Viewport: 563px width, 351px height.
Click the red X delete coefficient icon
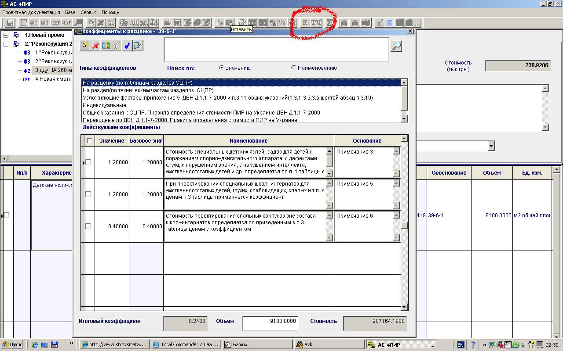pyautogui.click(x=95, y=46)
